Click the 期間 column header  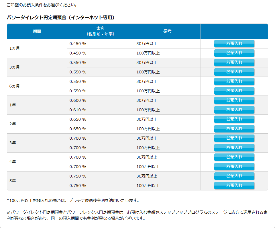pyautogui.click(x=37, y=31)
